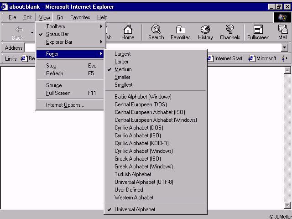Click the vertical scrollbar down arrow
This screenshot has width=292, height=219.
[287, 205]
